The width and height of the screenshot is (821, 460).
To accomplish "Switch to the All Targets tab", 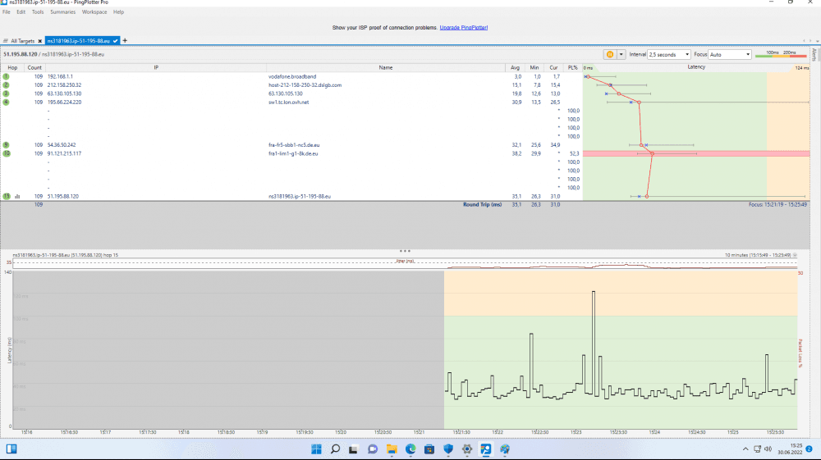I will (x=22, y=40).
